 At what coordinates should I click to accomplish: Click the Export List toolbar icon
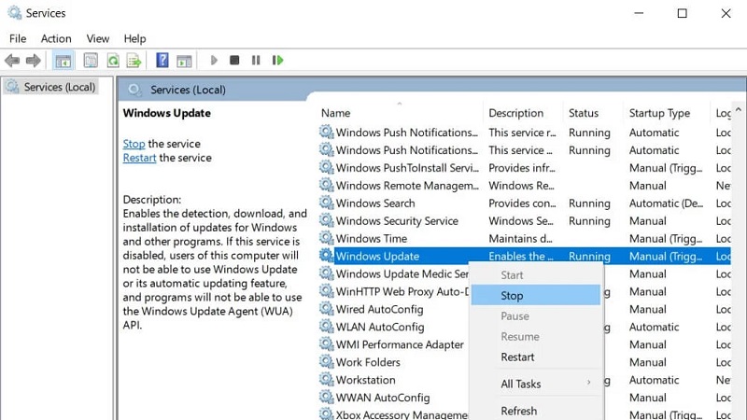pyautogui.click(x=134, y=61)
